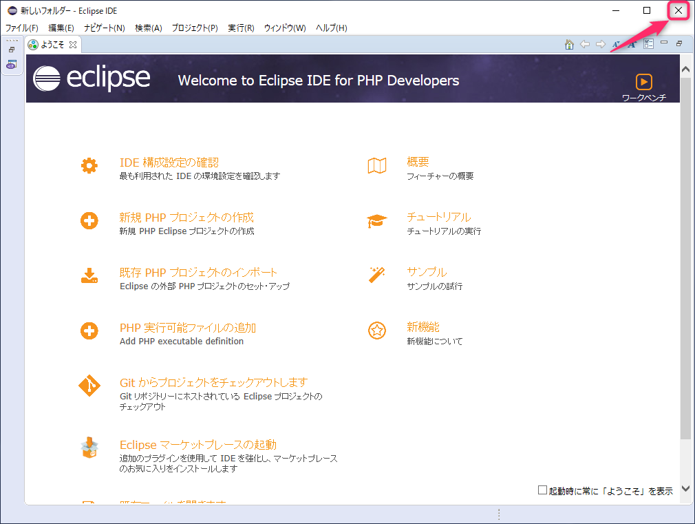Image resolution: width=695 pixels, height=524 pixels.
Task: Open the IDE 構成設定の確認 link
Action: click(169, 163)
